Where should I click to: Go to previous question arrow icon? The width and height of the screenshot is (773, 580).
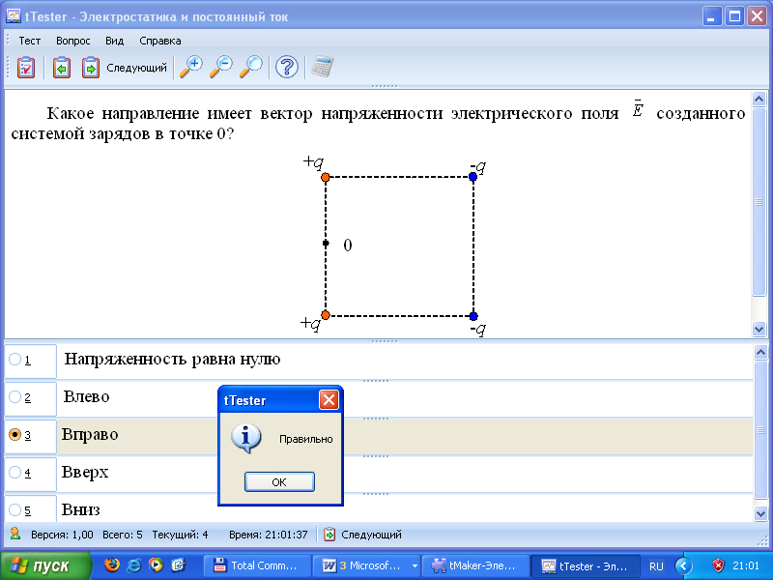(62, 68)
